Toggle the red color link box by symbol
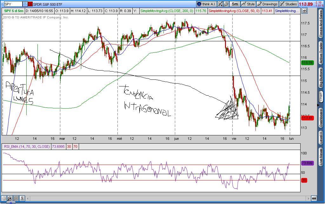This screenshot has height=204, width=325. point(30,4)
